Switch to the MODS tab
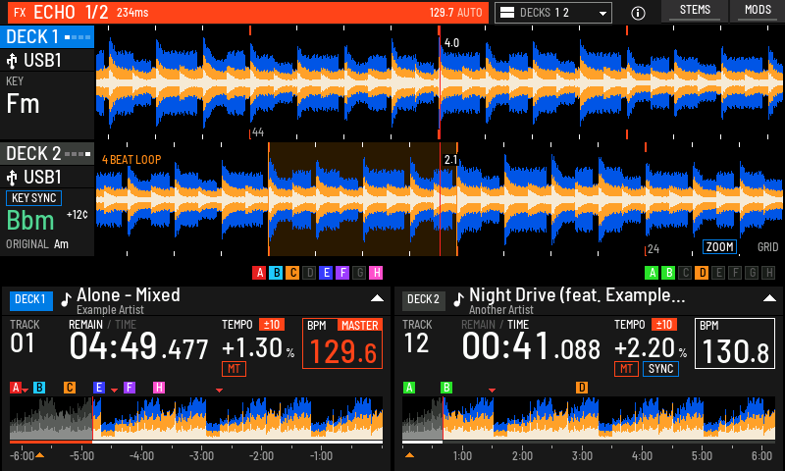 pyautogui.click(x=758, y=11)
